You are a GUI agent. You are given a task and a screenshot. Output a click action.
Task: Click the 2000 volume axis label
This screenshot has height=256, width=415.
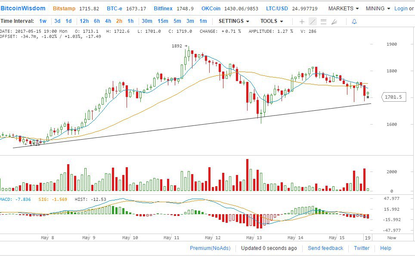tap(392, 172)
